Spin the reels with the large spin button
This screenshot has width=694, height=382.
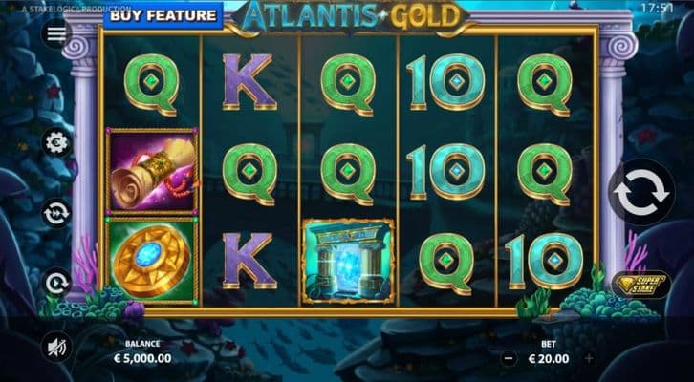tap(641, 193)
